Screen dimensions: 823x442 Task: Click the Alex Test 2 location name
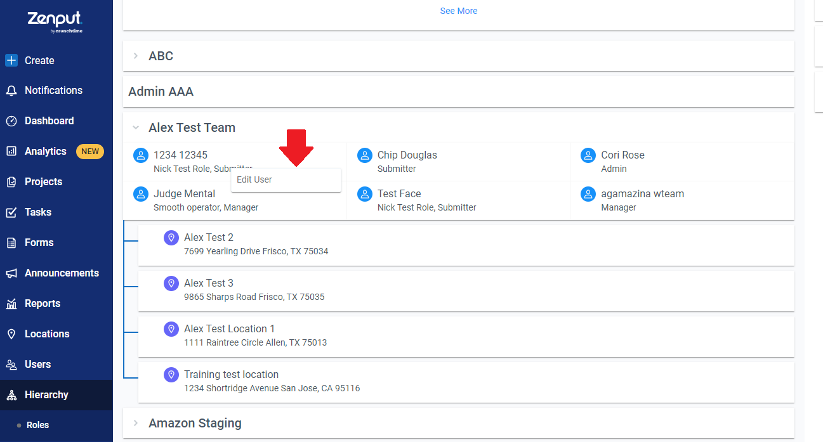pos(209,237)
